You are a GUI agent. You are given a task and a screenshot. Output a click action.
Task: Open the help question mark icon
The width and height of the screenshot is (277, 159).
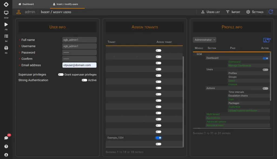pos(6,146)
